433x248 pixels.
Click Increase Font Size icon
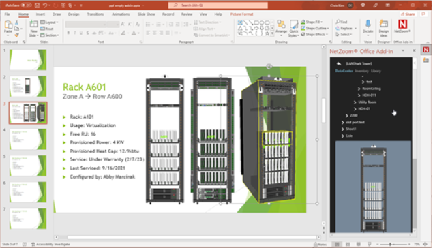pyautogui.click(x=123, y=25)
